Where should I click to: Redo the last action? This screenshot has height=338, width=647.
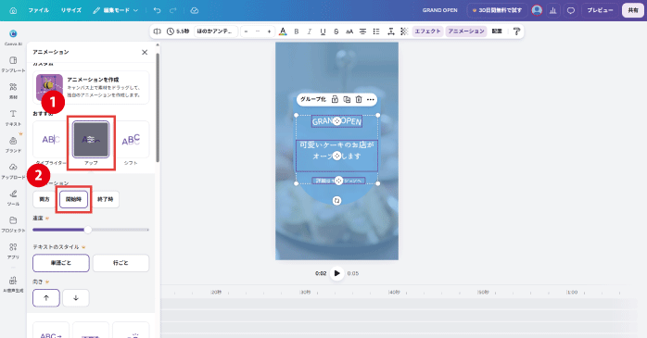(173, 10)
